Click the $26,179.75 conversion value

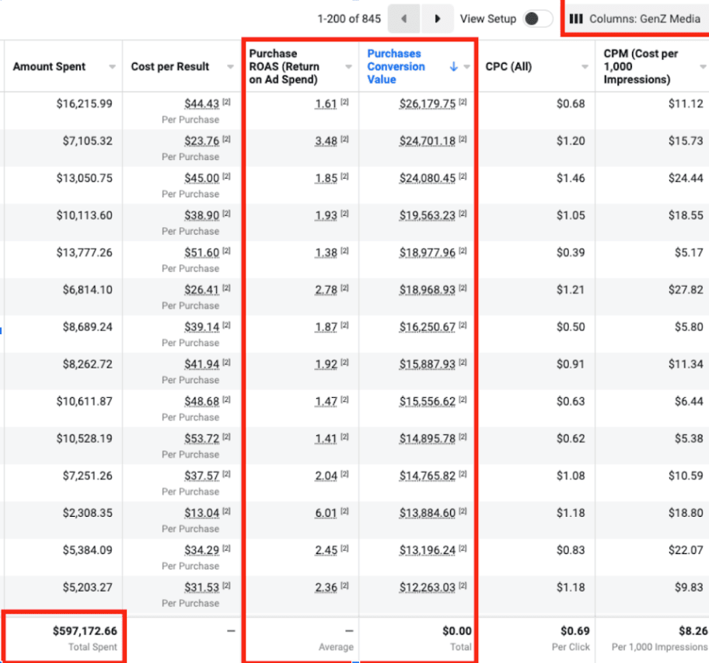coord(427,103)
